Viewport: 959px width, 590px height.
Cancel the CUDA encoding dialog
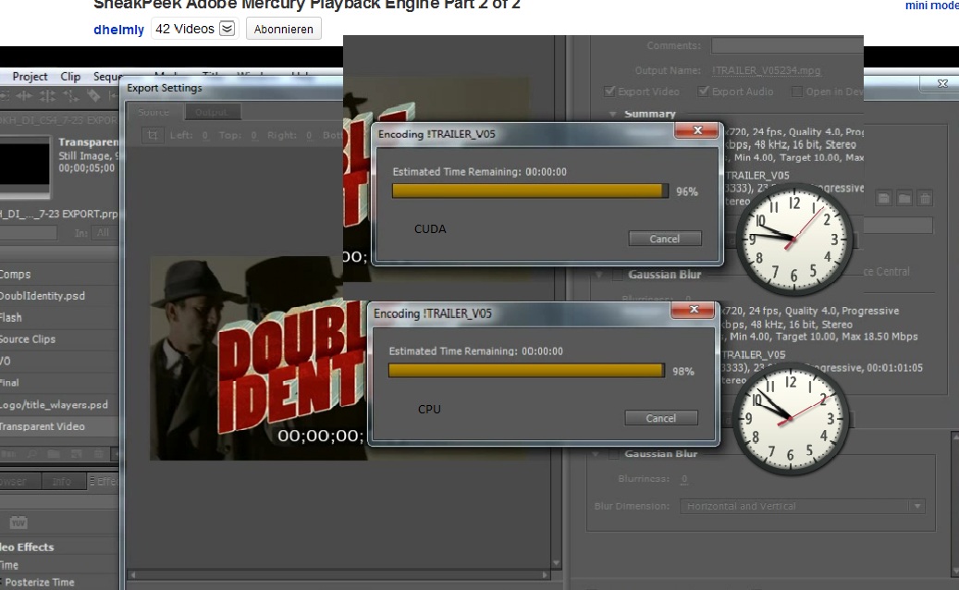665,239
